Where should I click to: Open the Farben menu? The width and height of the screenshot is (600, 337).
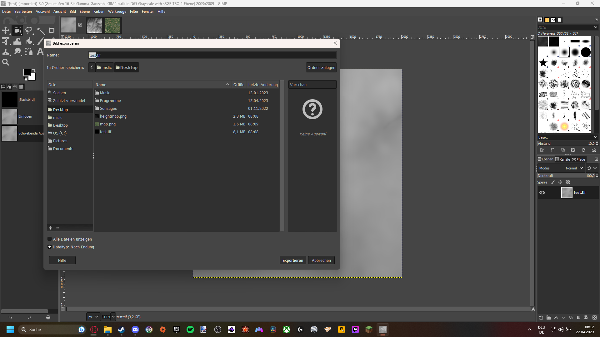pos(99,12)
